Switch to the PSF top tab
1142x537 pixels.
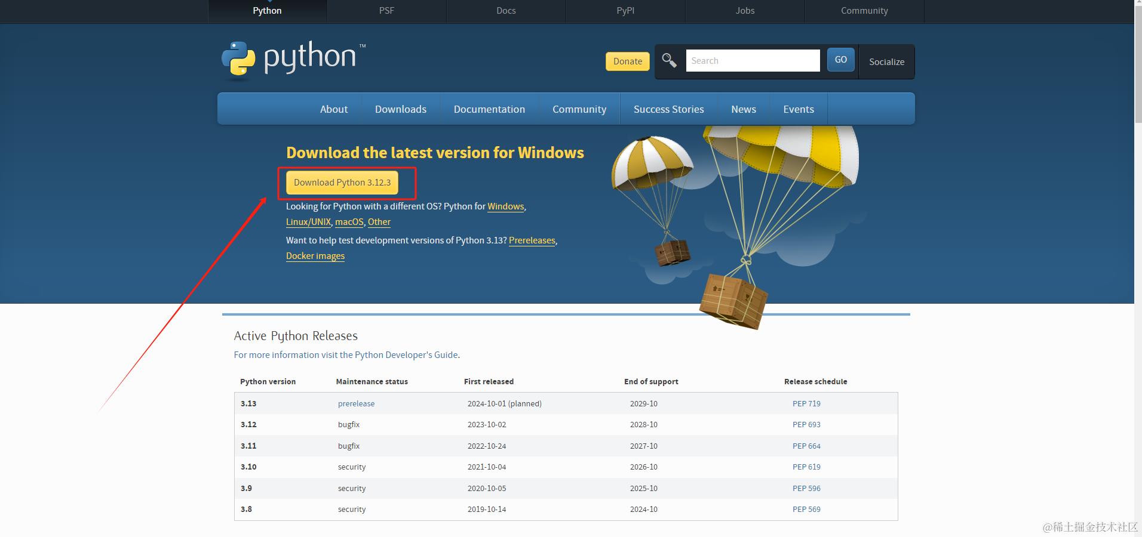click(386, 11)
